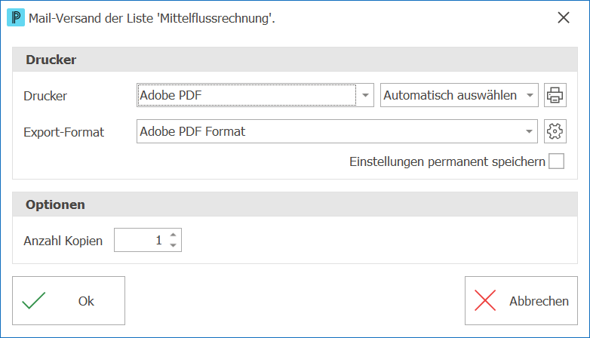The height and width of the screenshot is (338, 590).
Task: Close the Mail-Versand dialog window
Action: (564, 17)
